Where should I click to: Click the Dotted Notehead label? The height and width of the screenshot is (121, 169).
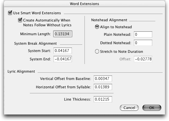[116, 43]
